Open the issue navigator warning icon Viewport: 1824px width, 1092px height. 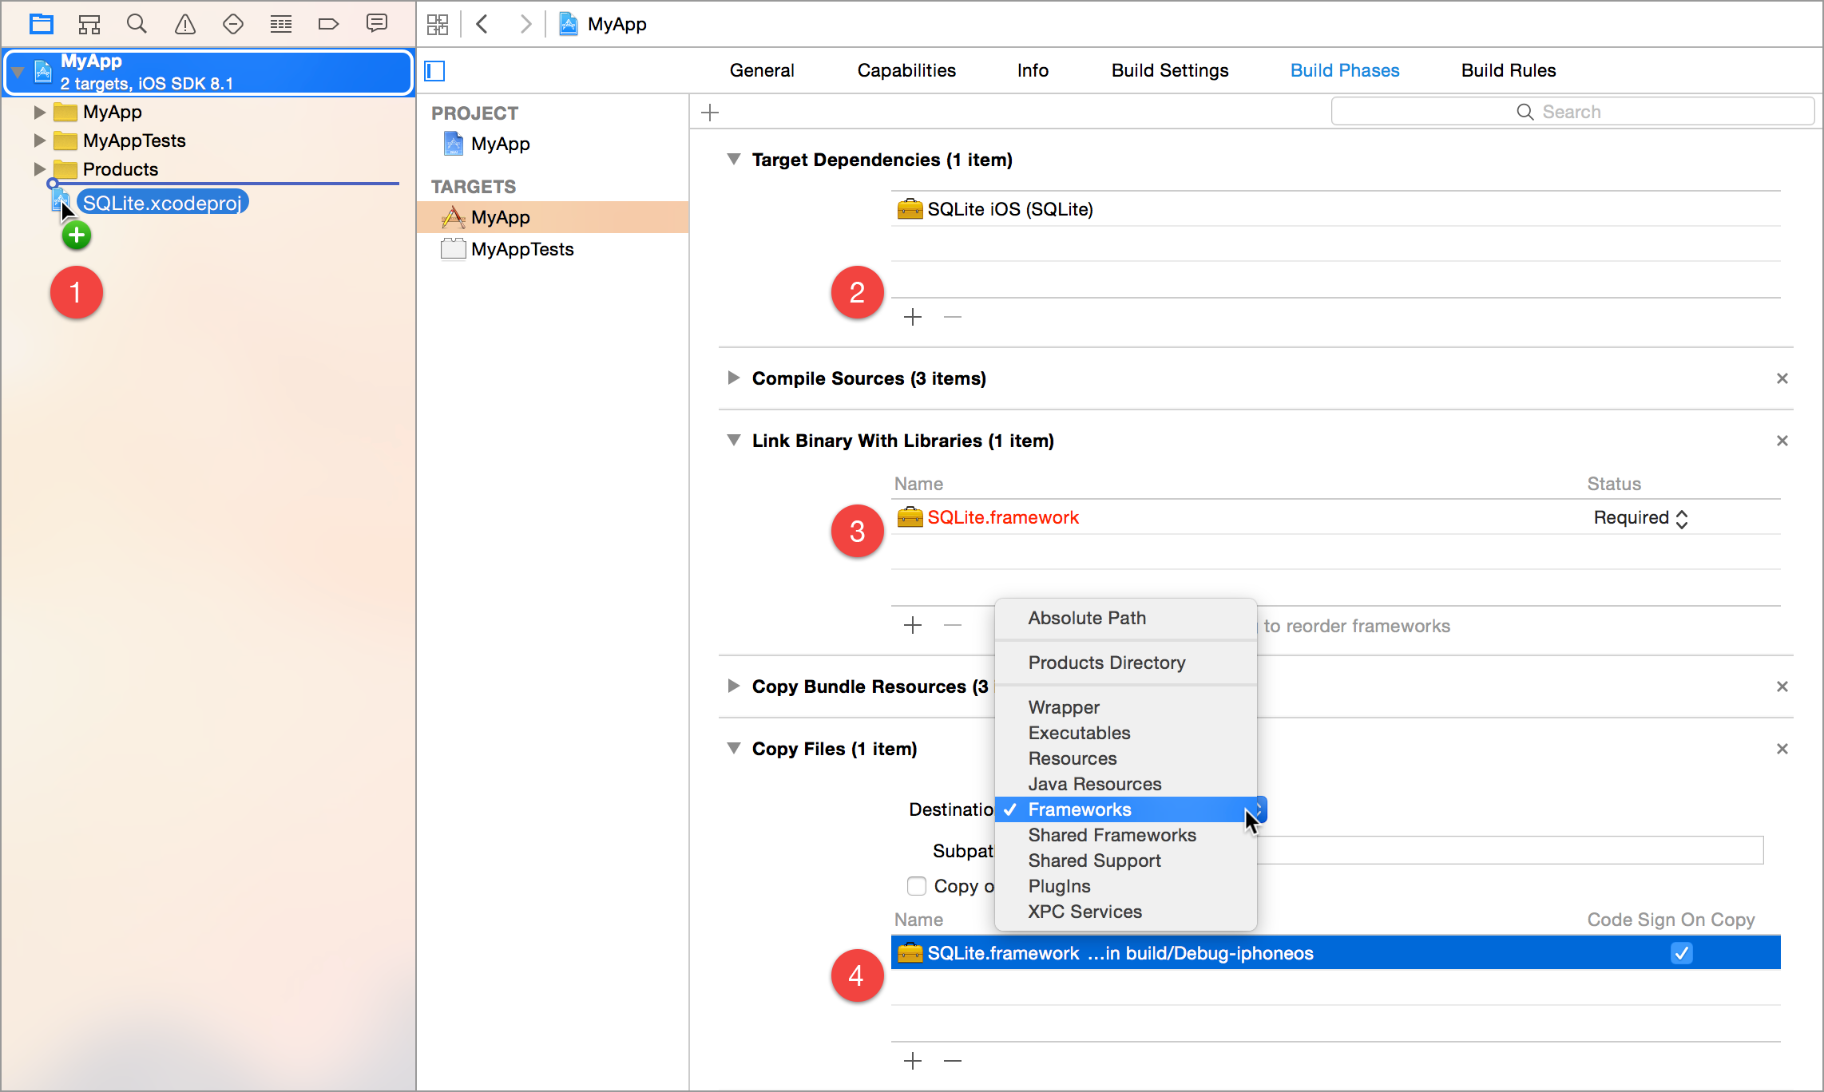[x=184, y=24]
